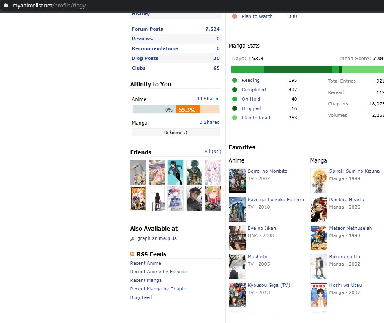
Task: Click the orange 55.3% affinity bar
Action: tap(188, 110)
